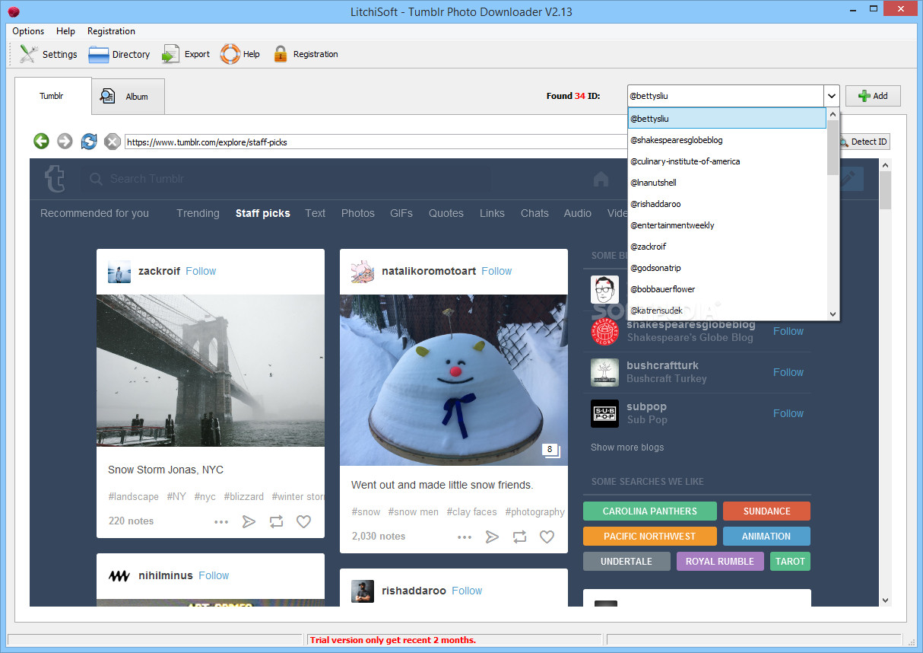Open the Brooklyn Bridge snow storm photo
The image size is (923, 653).
point(211,371)
